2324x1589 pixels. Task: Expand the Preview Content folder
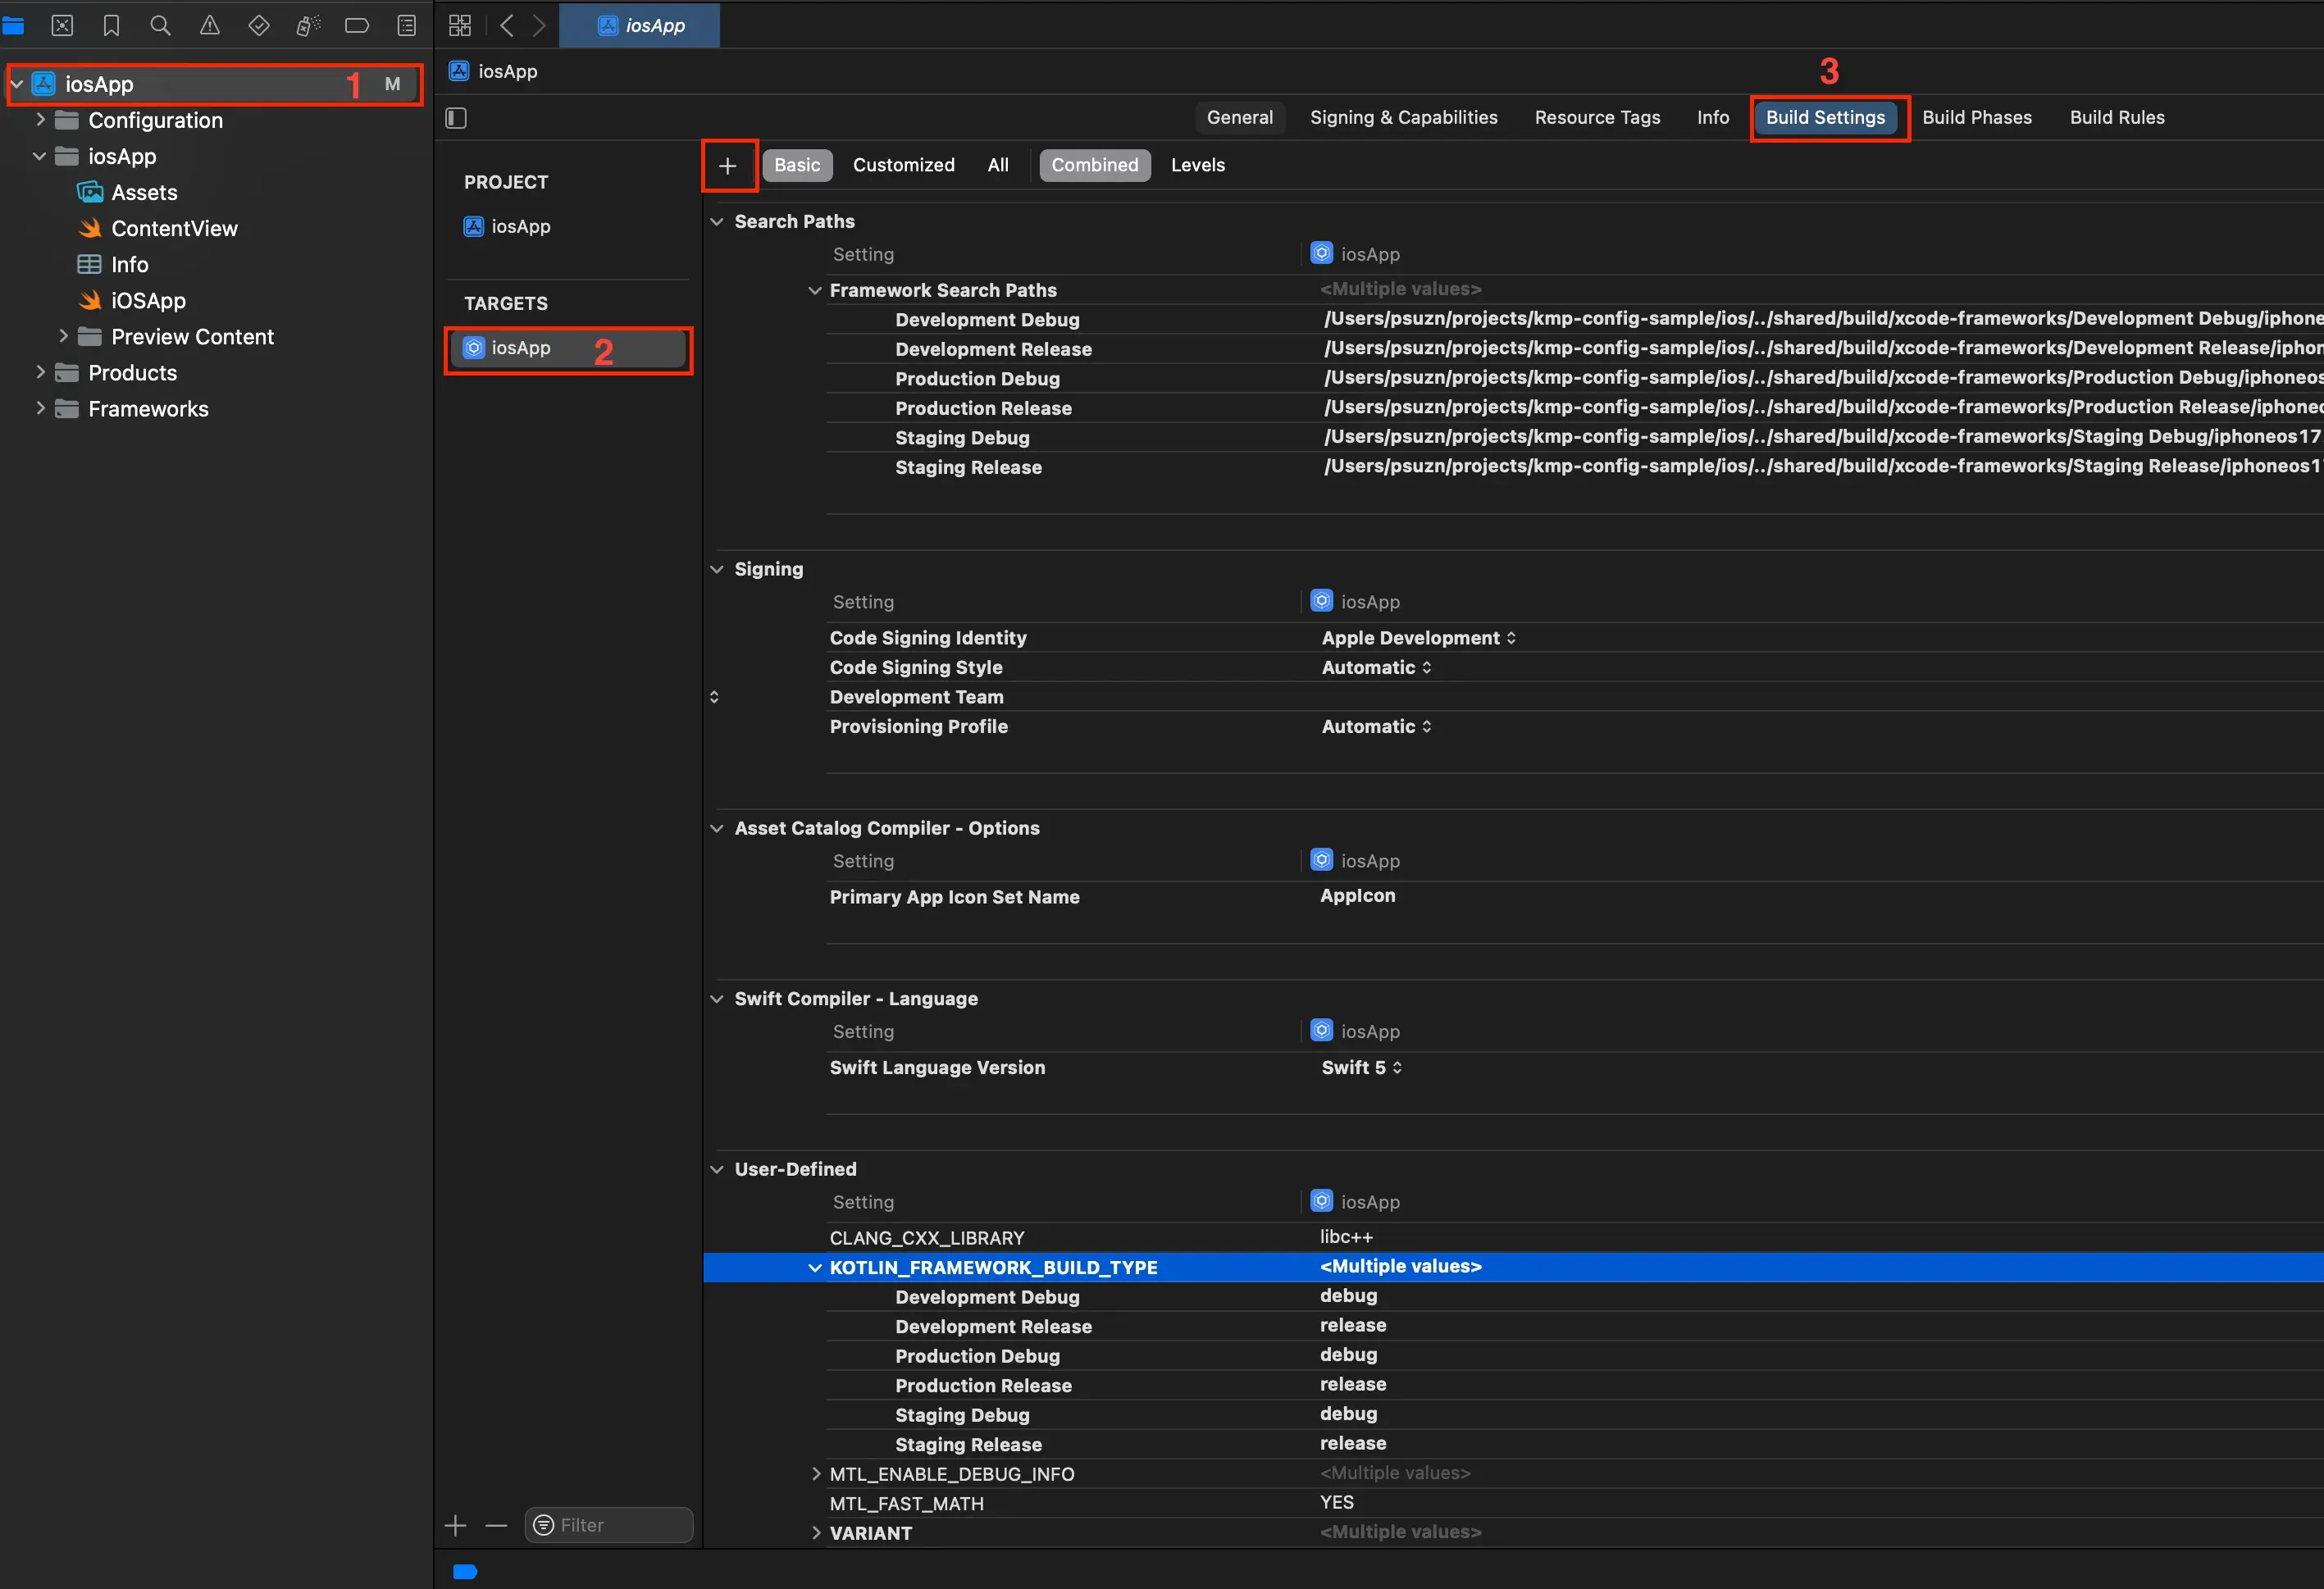pyautogui.click(x=63, y=336)
